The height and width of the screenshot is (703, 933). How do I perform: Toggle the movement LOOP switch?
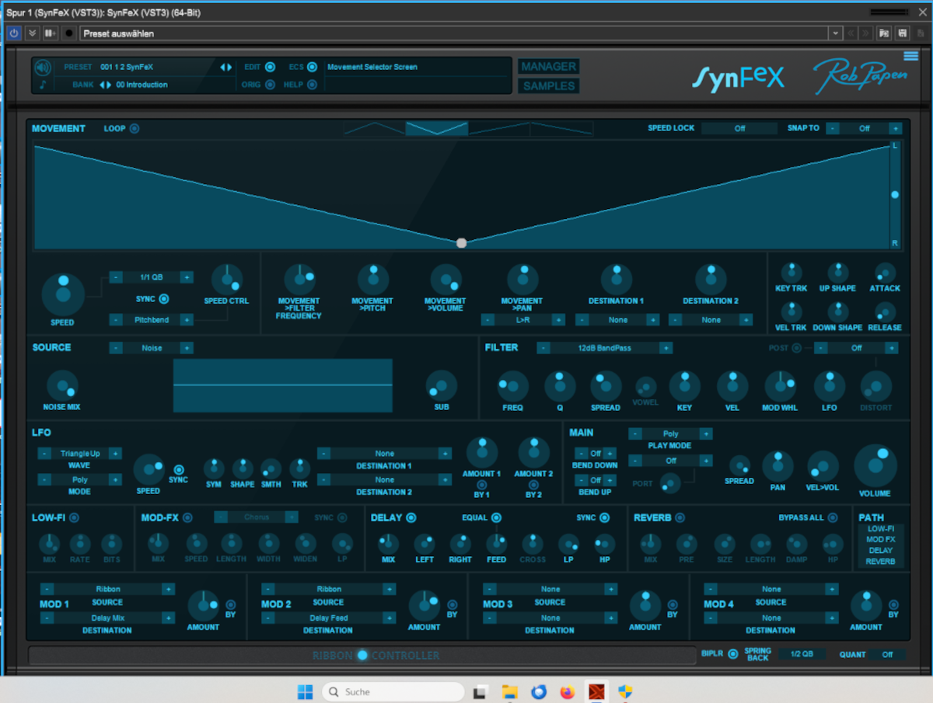click(135, 129)
